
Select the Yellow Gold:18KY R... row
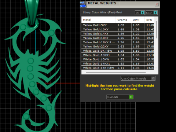coord(118,42)
